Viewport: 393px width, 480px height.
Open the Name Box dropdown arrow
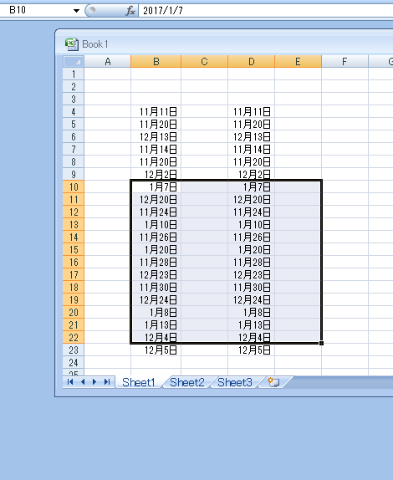pyautogui.click(x=77, y=11)
